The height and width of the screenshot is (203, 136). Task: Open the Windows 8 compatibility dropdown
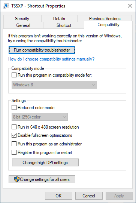point(54,85)
